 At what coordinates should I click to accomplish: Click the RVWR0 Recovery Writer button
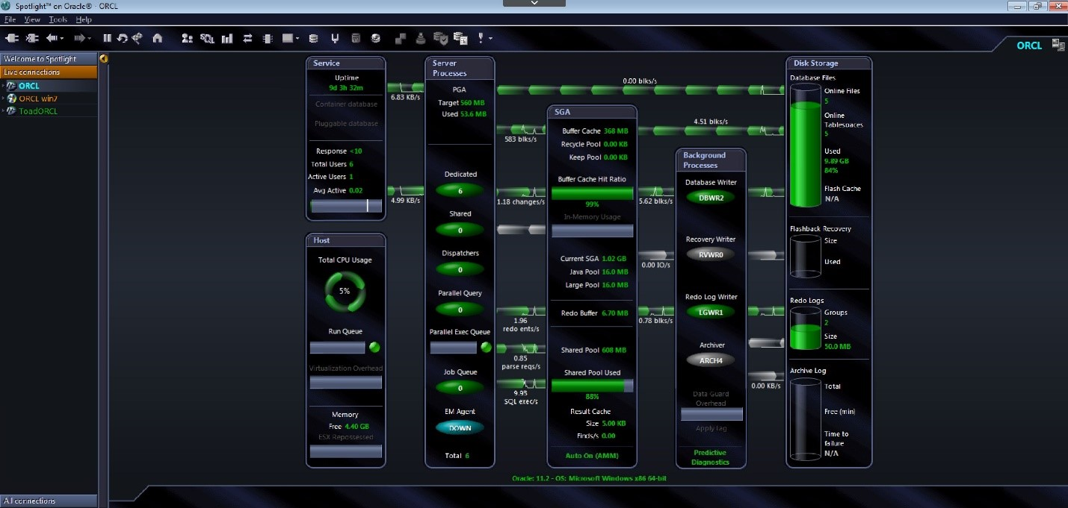coord(711,254)
